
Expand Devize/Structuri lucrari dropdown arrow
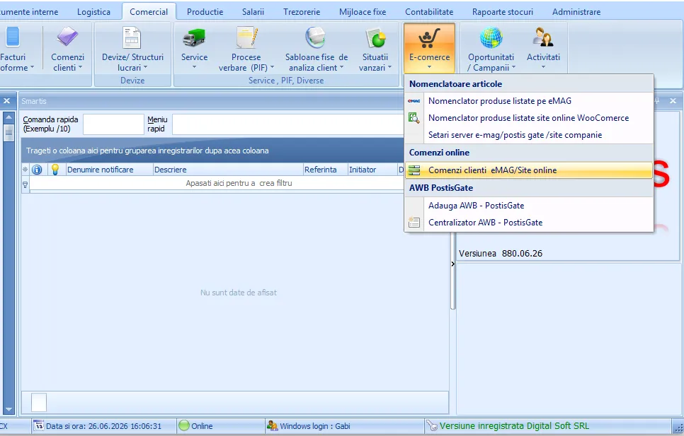(145, 67)
